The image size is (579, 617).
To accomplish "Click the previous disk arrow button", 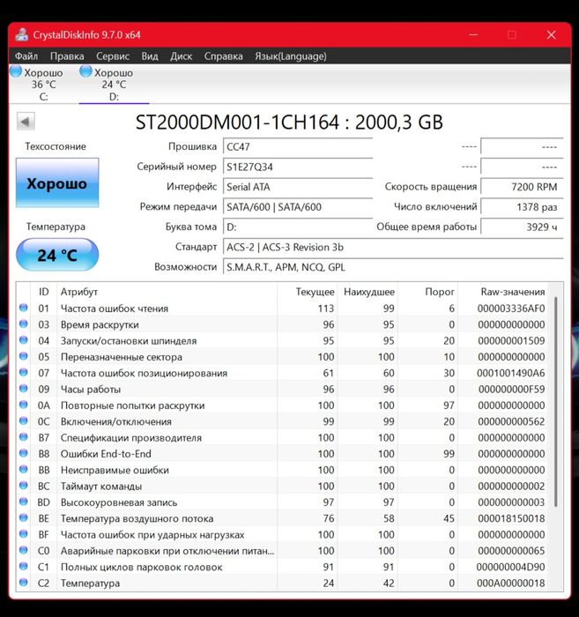I will (26, 122).
